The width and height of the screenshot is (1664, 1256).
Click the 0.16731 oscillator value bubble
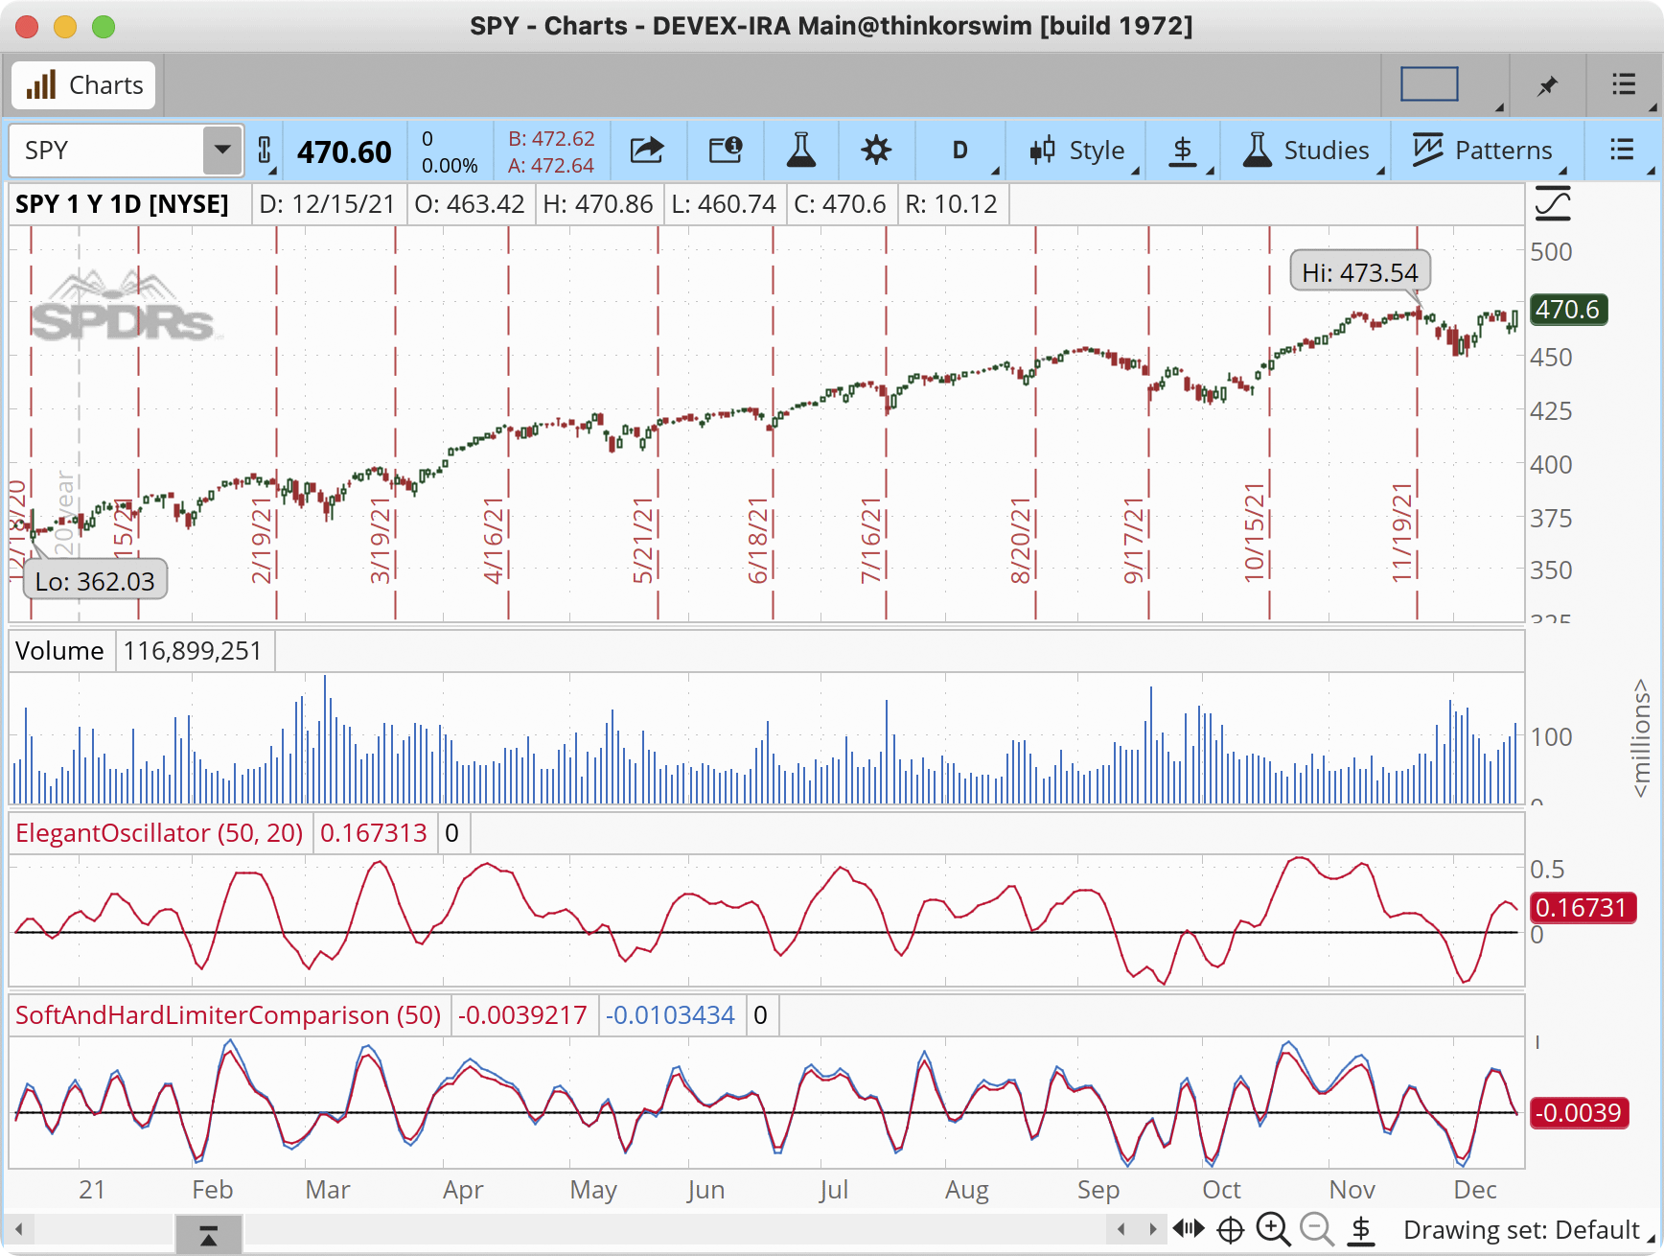1583,908
